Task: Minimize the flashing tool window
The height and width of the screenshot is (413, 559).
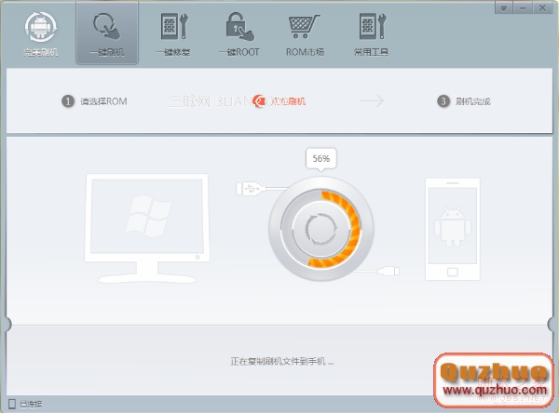Action: tap(523, 7)
